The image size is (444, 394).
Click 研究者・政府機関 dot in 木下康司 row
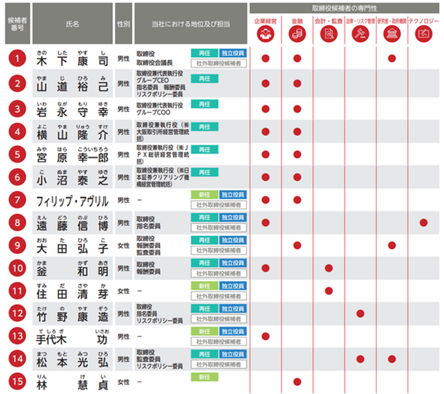[392, 58]
